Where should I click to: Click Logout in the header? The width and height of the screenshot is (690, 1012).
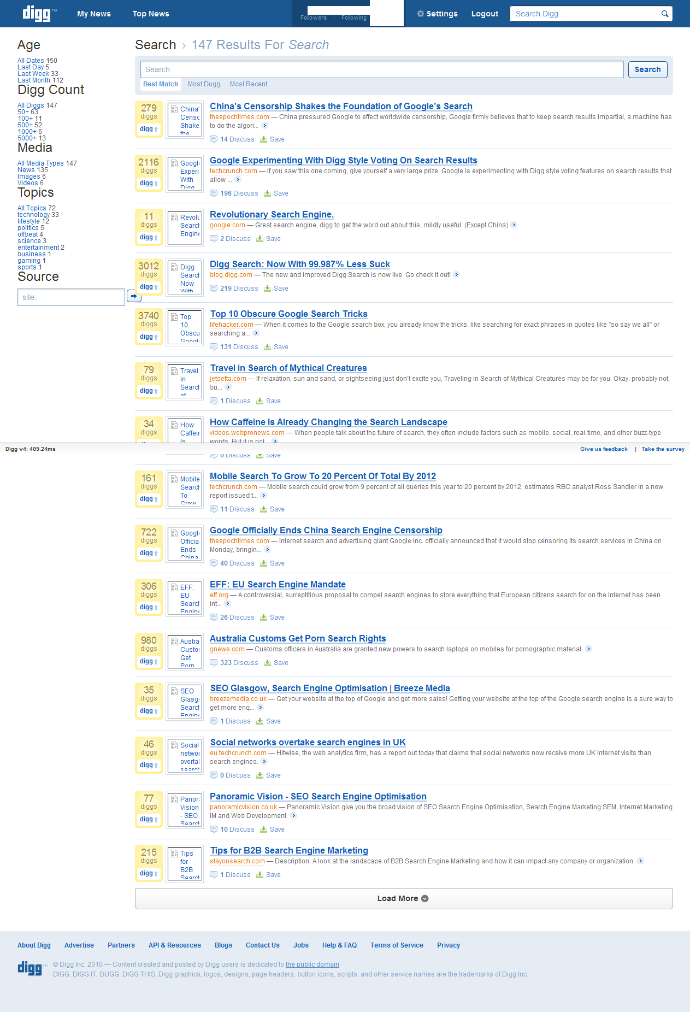(485, 14)
